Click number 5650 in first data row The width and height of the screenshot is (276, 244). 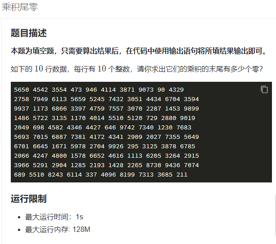click(22, 90)
